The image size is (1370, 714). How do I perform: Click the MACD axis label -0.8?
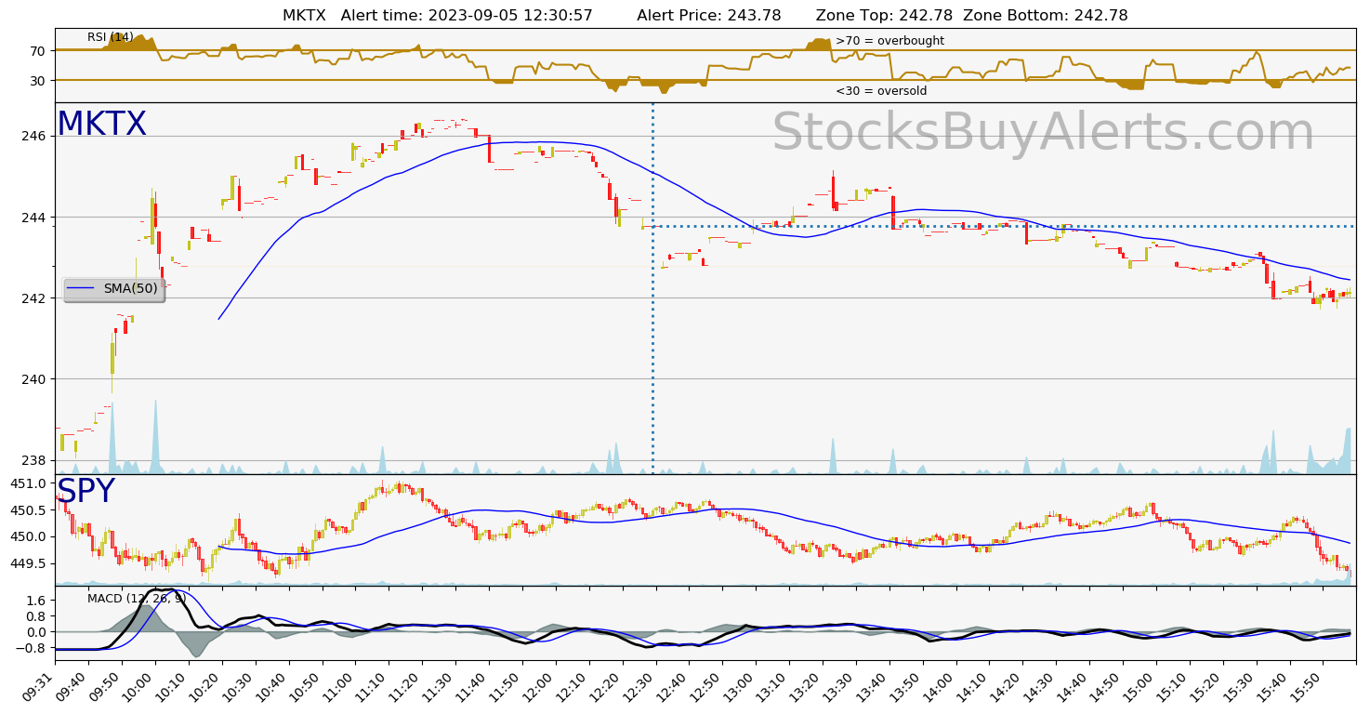(33, 648)
